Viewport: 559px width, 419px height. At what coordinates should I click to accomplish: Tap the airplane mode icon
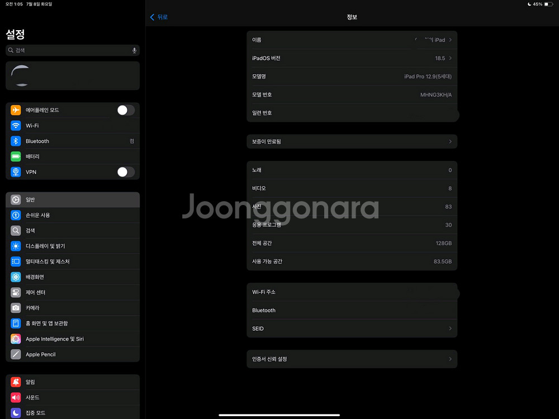pos(16,110)
